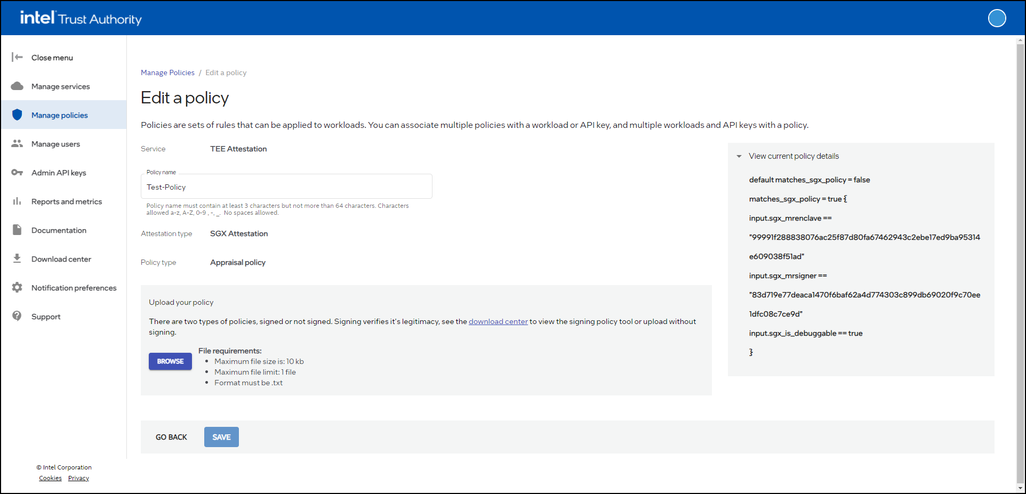Open the Cookies footer link

(x=50, y=478)
